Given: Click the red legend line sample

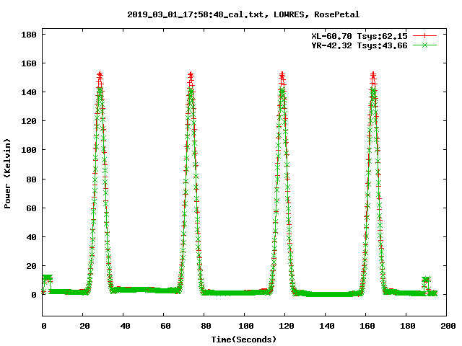Looking at the screenshot, I should (x=424, y=36).
